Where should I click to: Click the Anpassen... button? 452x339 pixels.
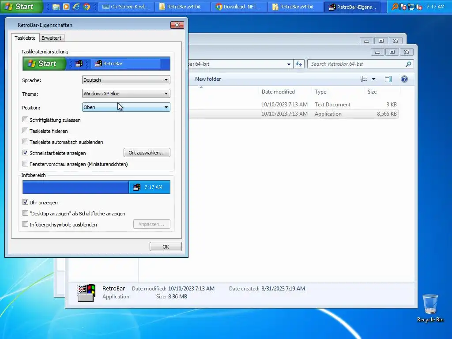[x=152, y=224]
